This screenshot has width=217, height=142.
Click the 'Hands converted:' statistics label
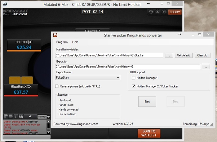pyautogui.click(x=69, y=110)
